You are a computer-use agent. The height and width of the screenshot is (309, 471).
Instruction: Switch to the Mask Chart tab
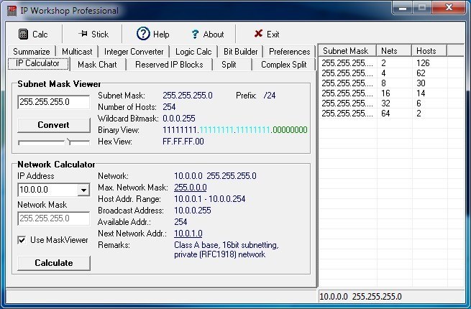click(x=97, y=65)
